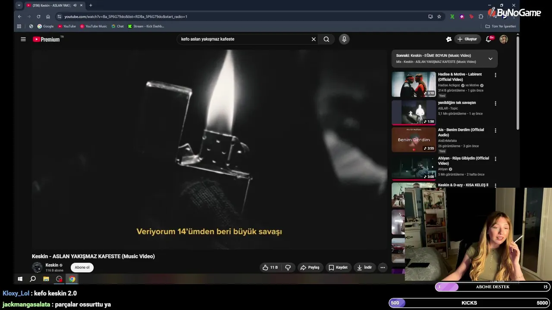552x310 pixels.
Task: Click Kaydet to save video
Action: click(x=338, y=267)
